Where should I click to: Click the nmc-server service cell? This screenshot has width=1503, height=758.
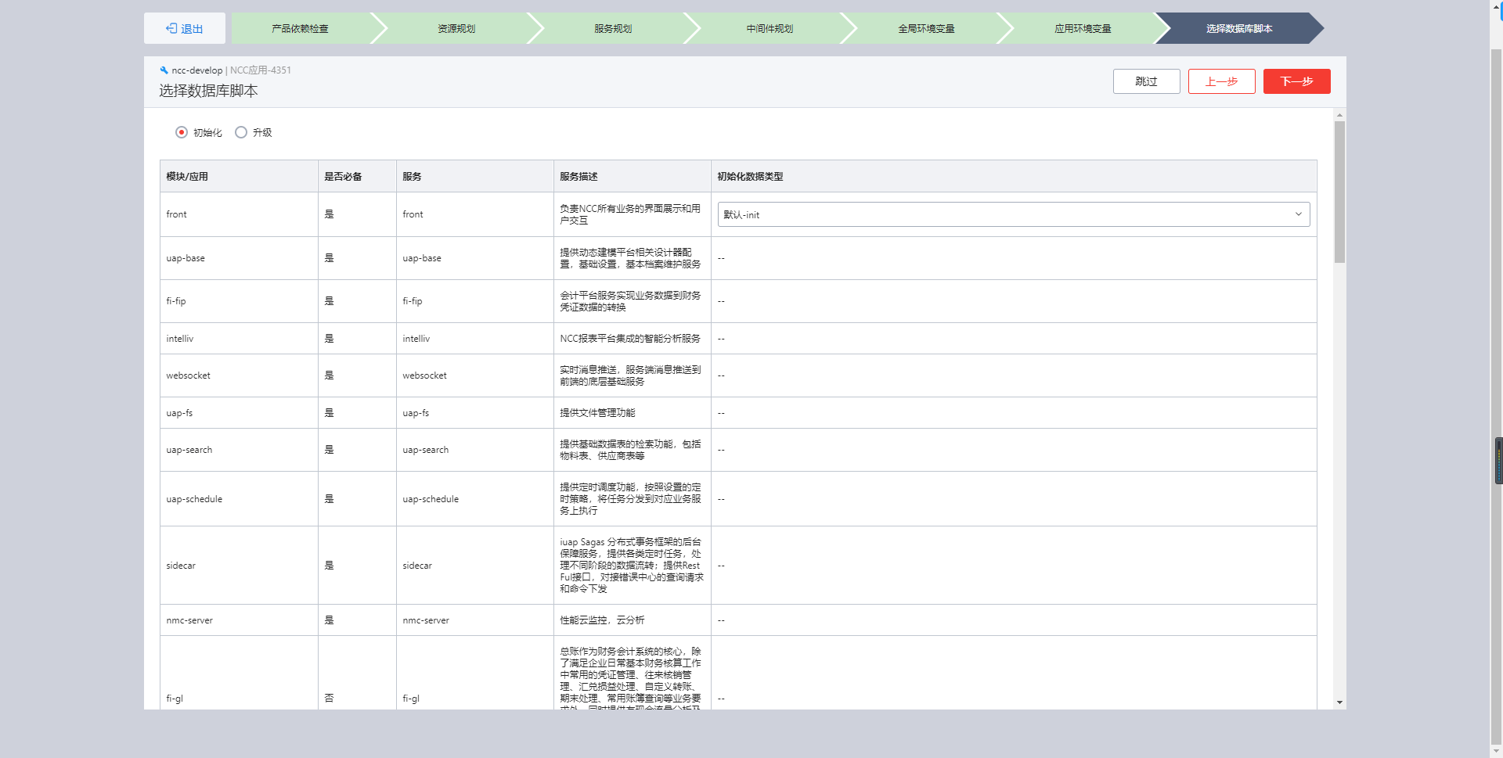click(475, 620)
